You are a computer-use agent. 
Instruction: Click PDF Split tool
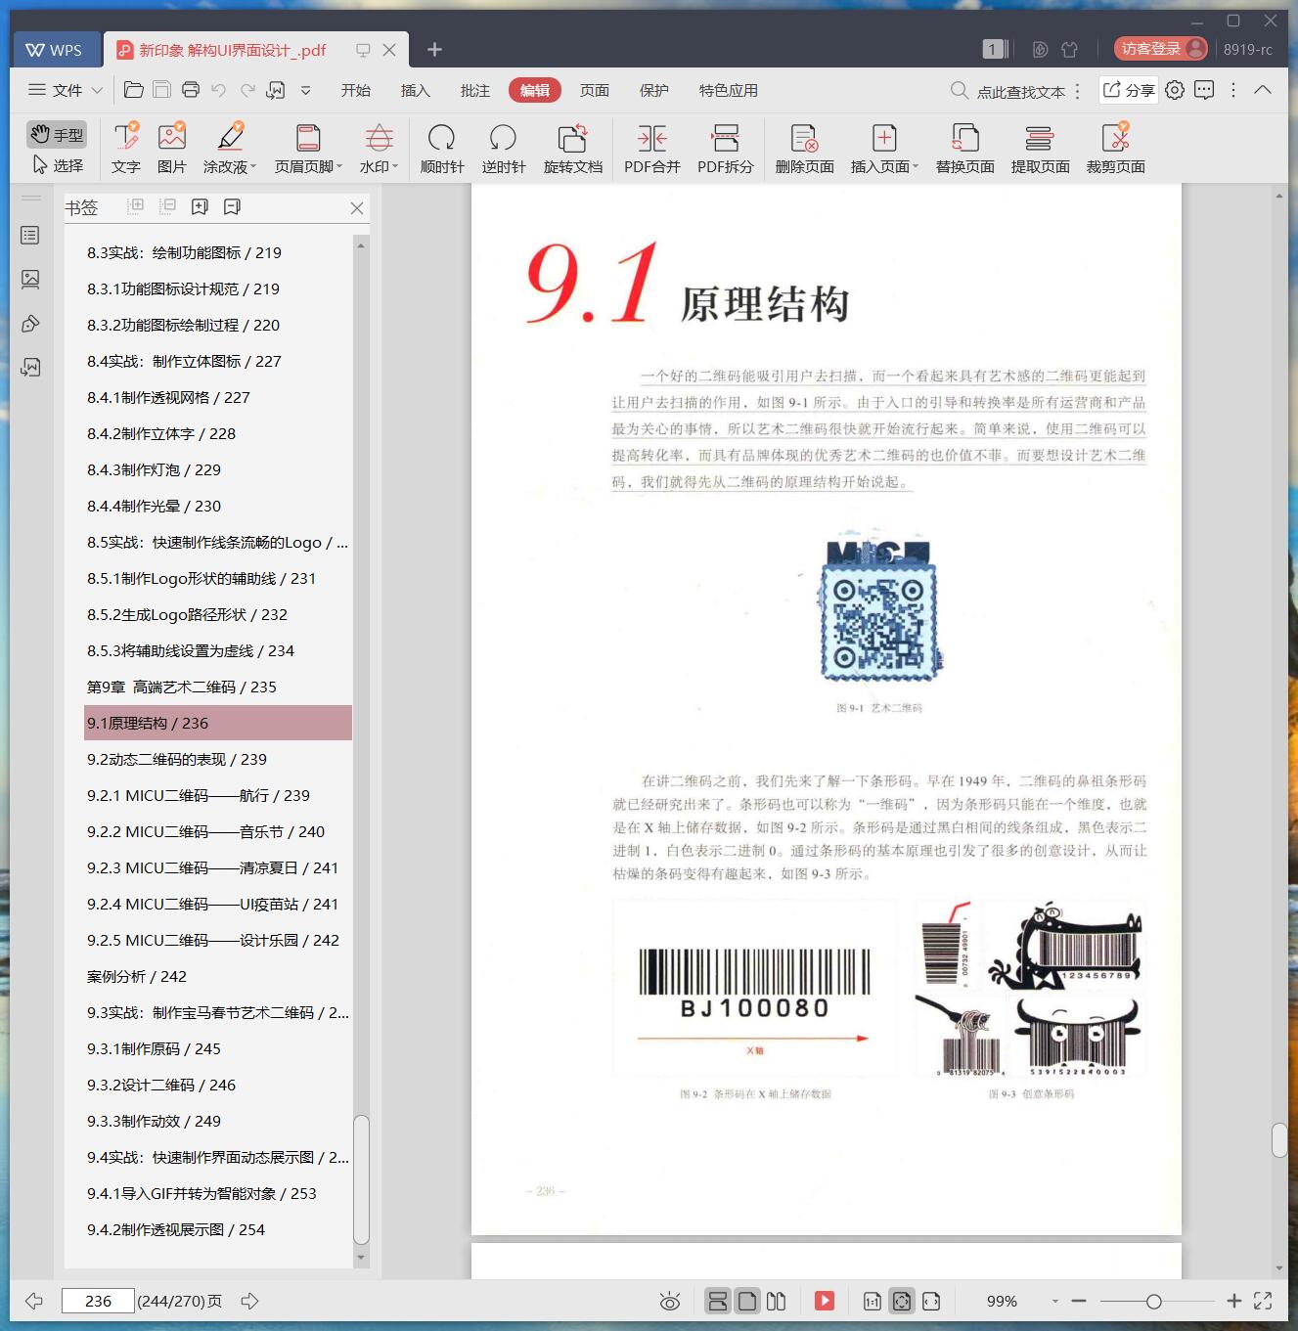point(726,149)
